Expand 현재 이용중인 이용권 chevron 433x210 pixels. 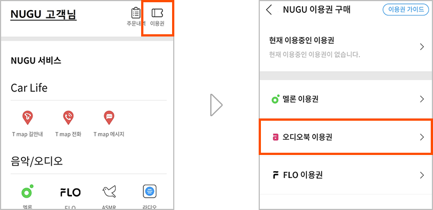coord(422,47)
